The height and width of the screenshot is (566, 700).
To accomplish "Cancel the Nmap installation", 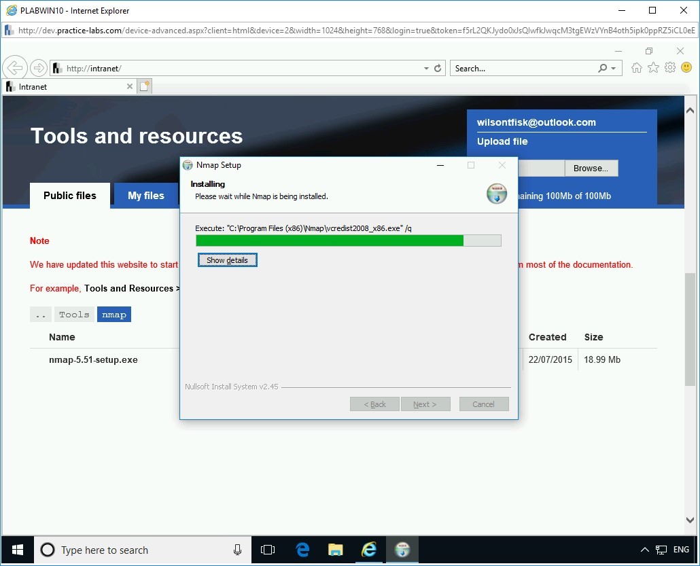I will pyautogui.click(x=483, y=404).
